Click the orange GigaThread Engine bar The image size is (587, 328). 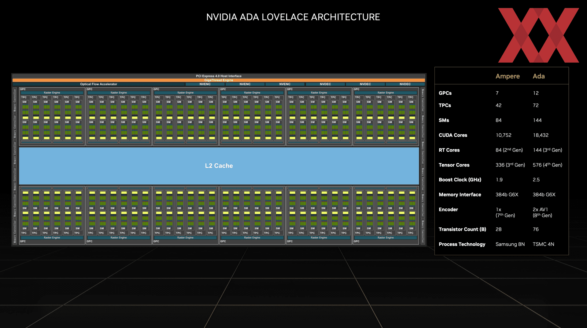pos(219,80)
